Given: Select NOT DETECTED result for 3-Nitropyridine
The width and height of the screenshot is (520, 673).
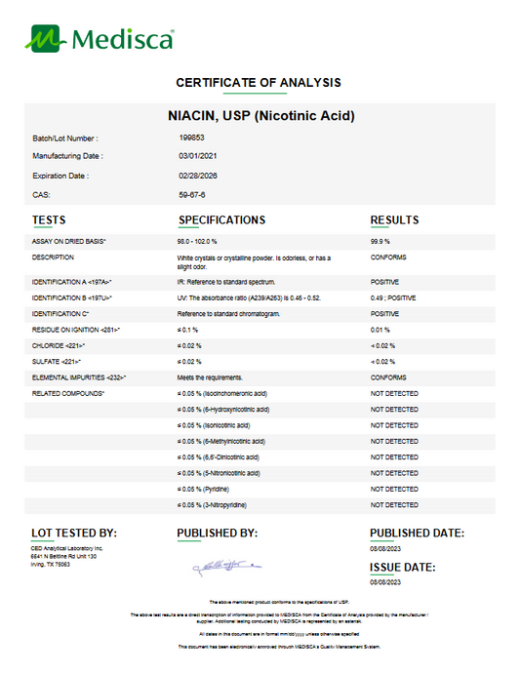Looking at the screenshot, I should [394, 505].
